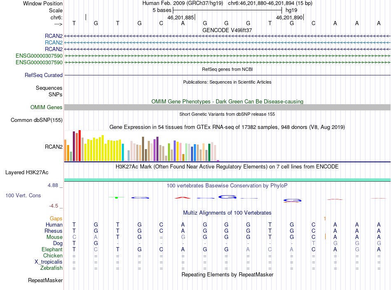Click the tallest red bar in GTEx chart
This screenshot has height=290, width=391.
79,145
